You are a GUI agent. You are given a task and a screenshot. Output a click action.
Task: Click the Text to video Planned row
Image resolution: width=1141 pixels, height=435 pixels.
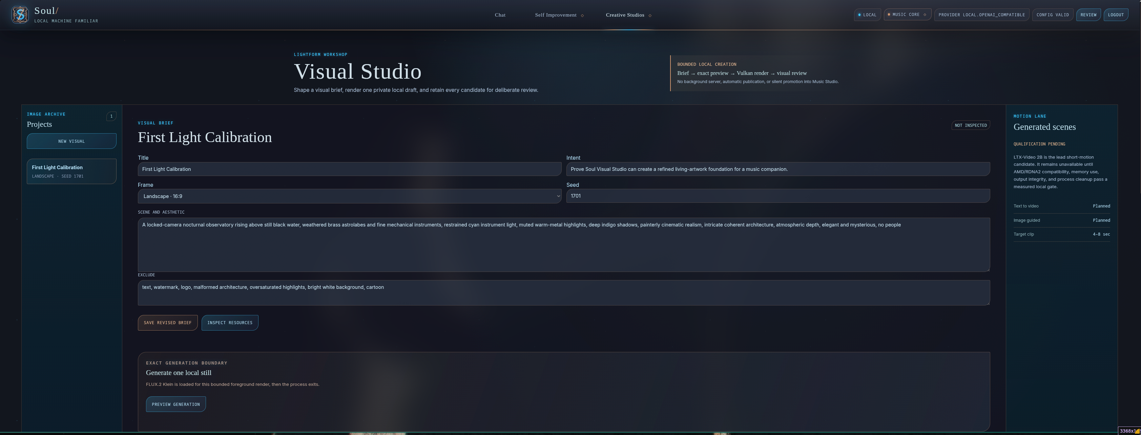click(1062, 206)
